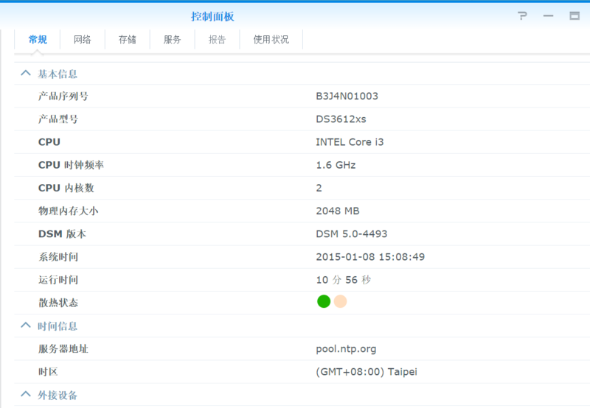Collapse the 外接设备 section
Screen dimensions: 590x408
(x=26, y=394)
